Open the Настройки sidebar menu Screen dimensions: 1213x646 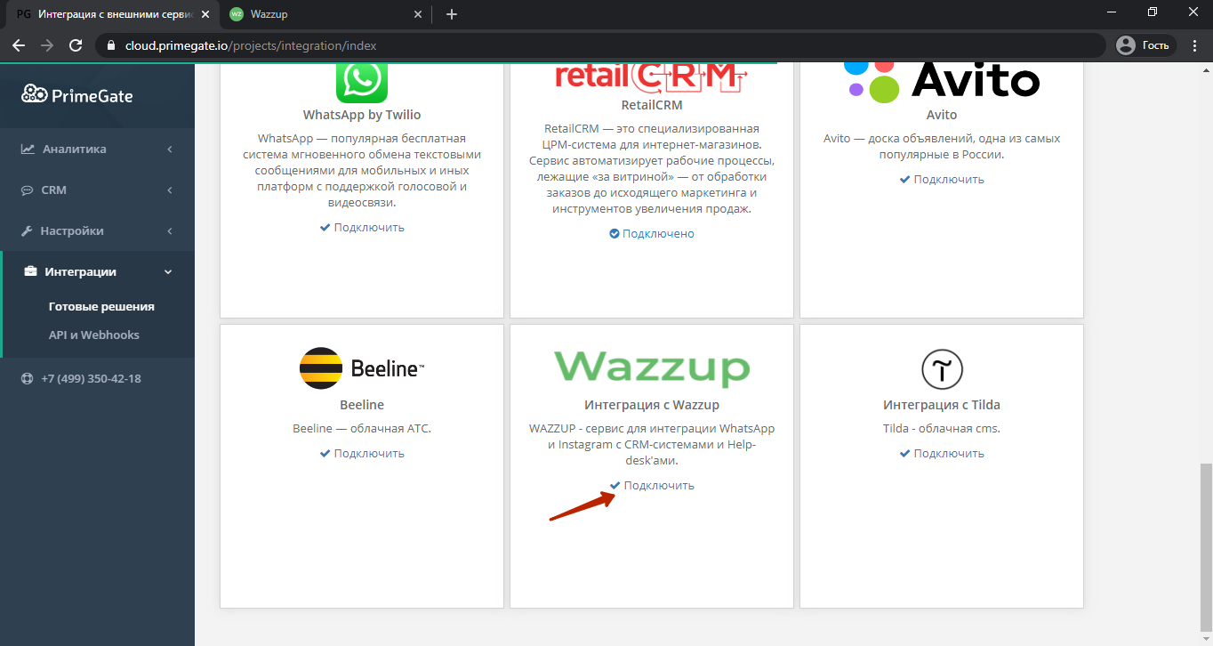click(72, 230)
